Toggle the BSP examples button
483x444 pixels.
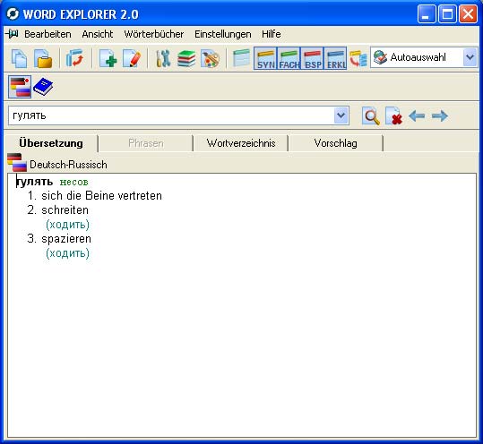[x=313, y=58]
